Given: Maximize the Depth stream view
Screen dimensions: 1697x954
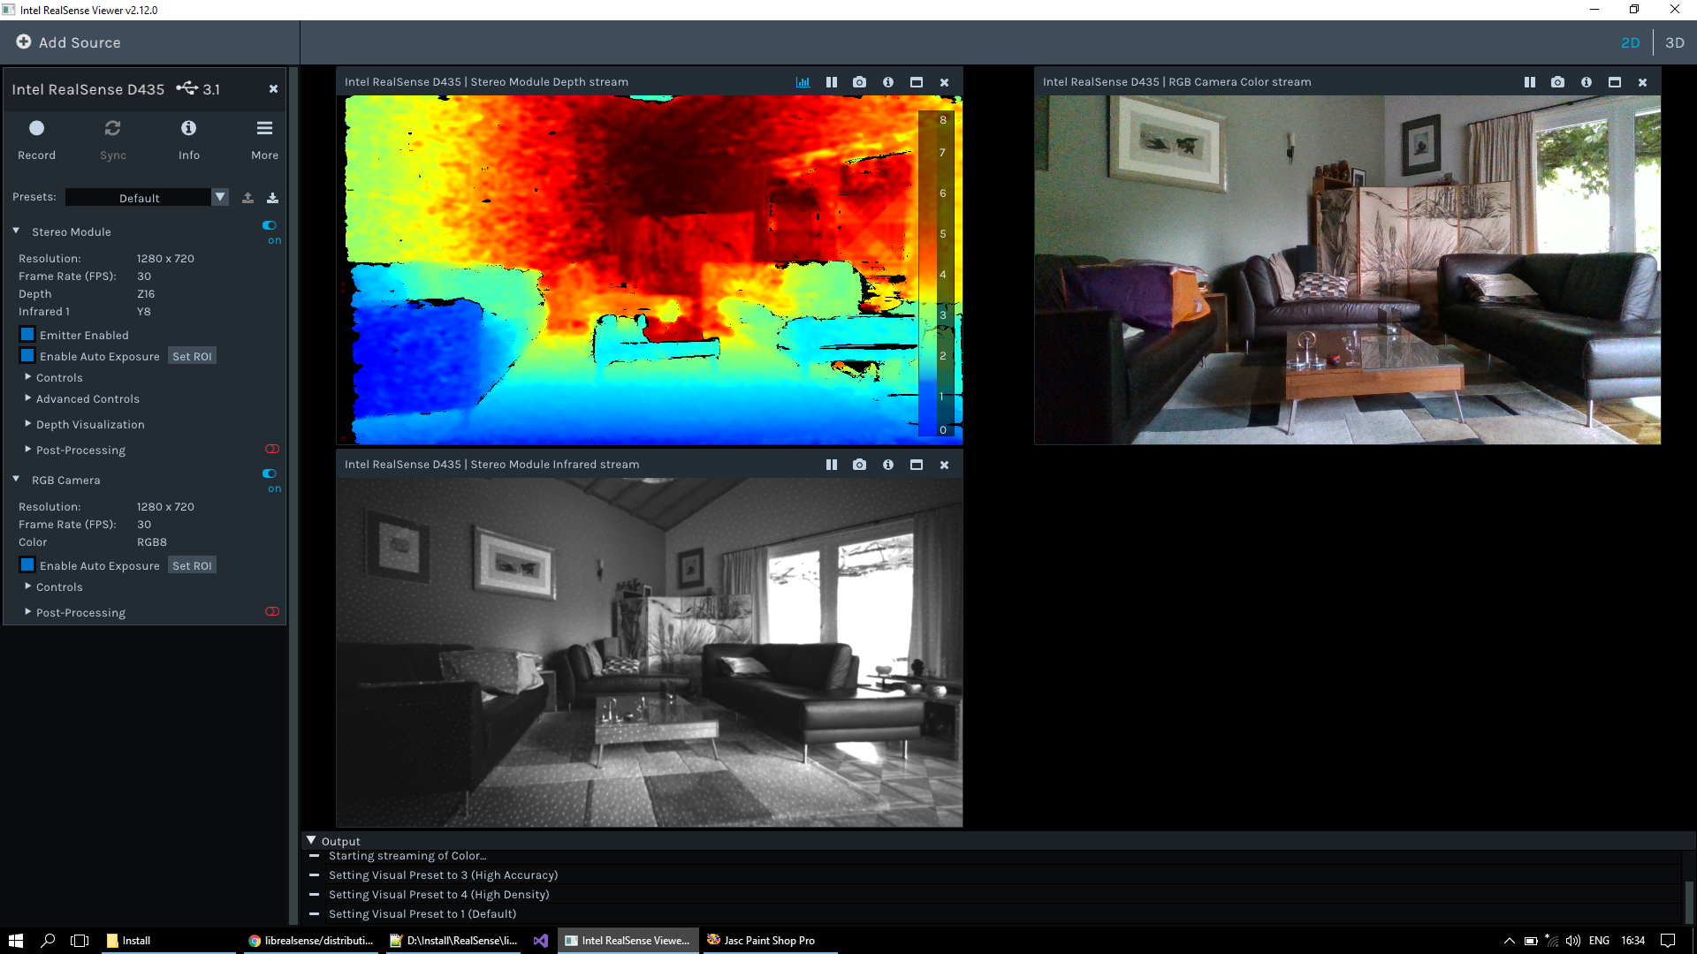Looking at the screenshot, I should point(917,82).
